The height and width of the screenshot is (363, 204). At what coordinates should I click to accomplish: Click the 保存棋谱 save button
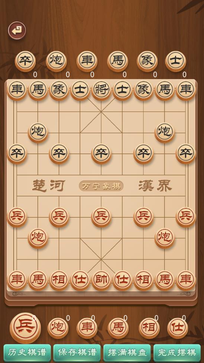point(77,353)
